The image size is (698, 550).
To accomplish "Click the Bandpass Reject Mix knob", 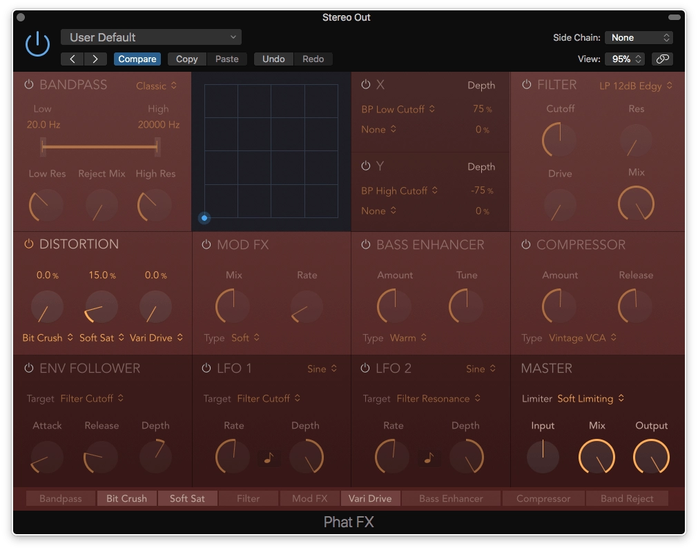I will click(101, 206).
